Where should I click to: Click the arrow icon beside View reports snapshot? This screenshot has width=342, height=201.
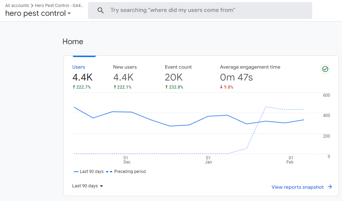pyautogui.click(x=330, y=187)
